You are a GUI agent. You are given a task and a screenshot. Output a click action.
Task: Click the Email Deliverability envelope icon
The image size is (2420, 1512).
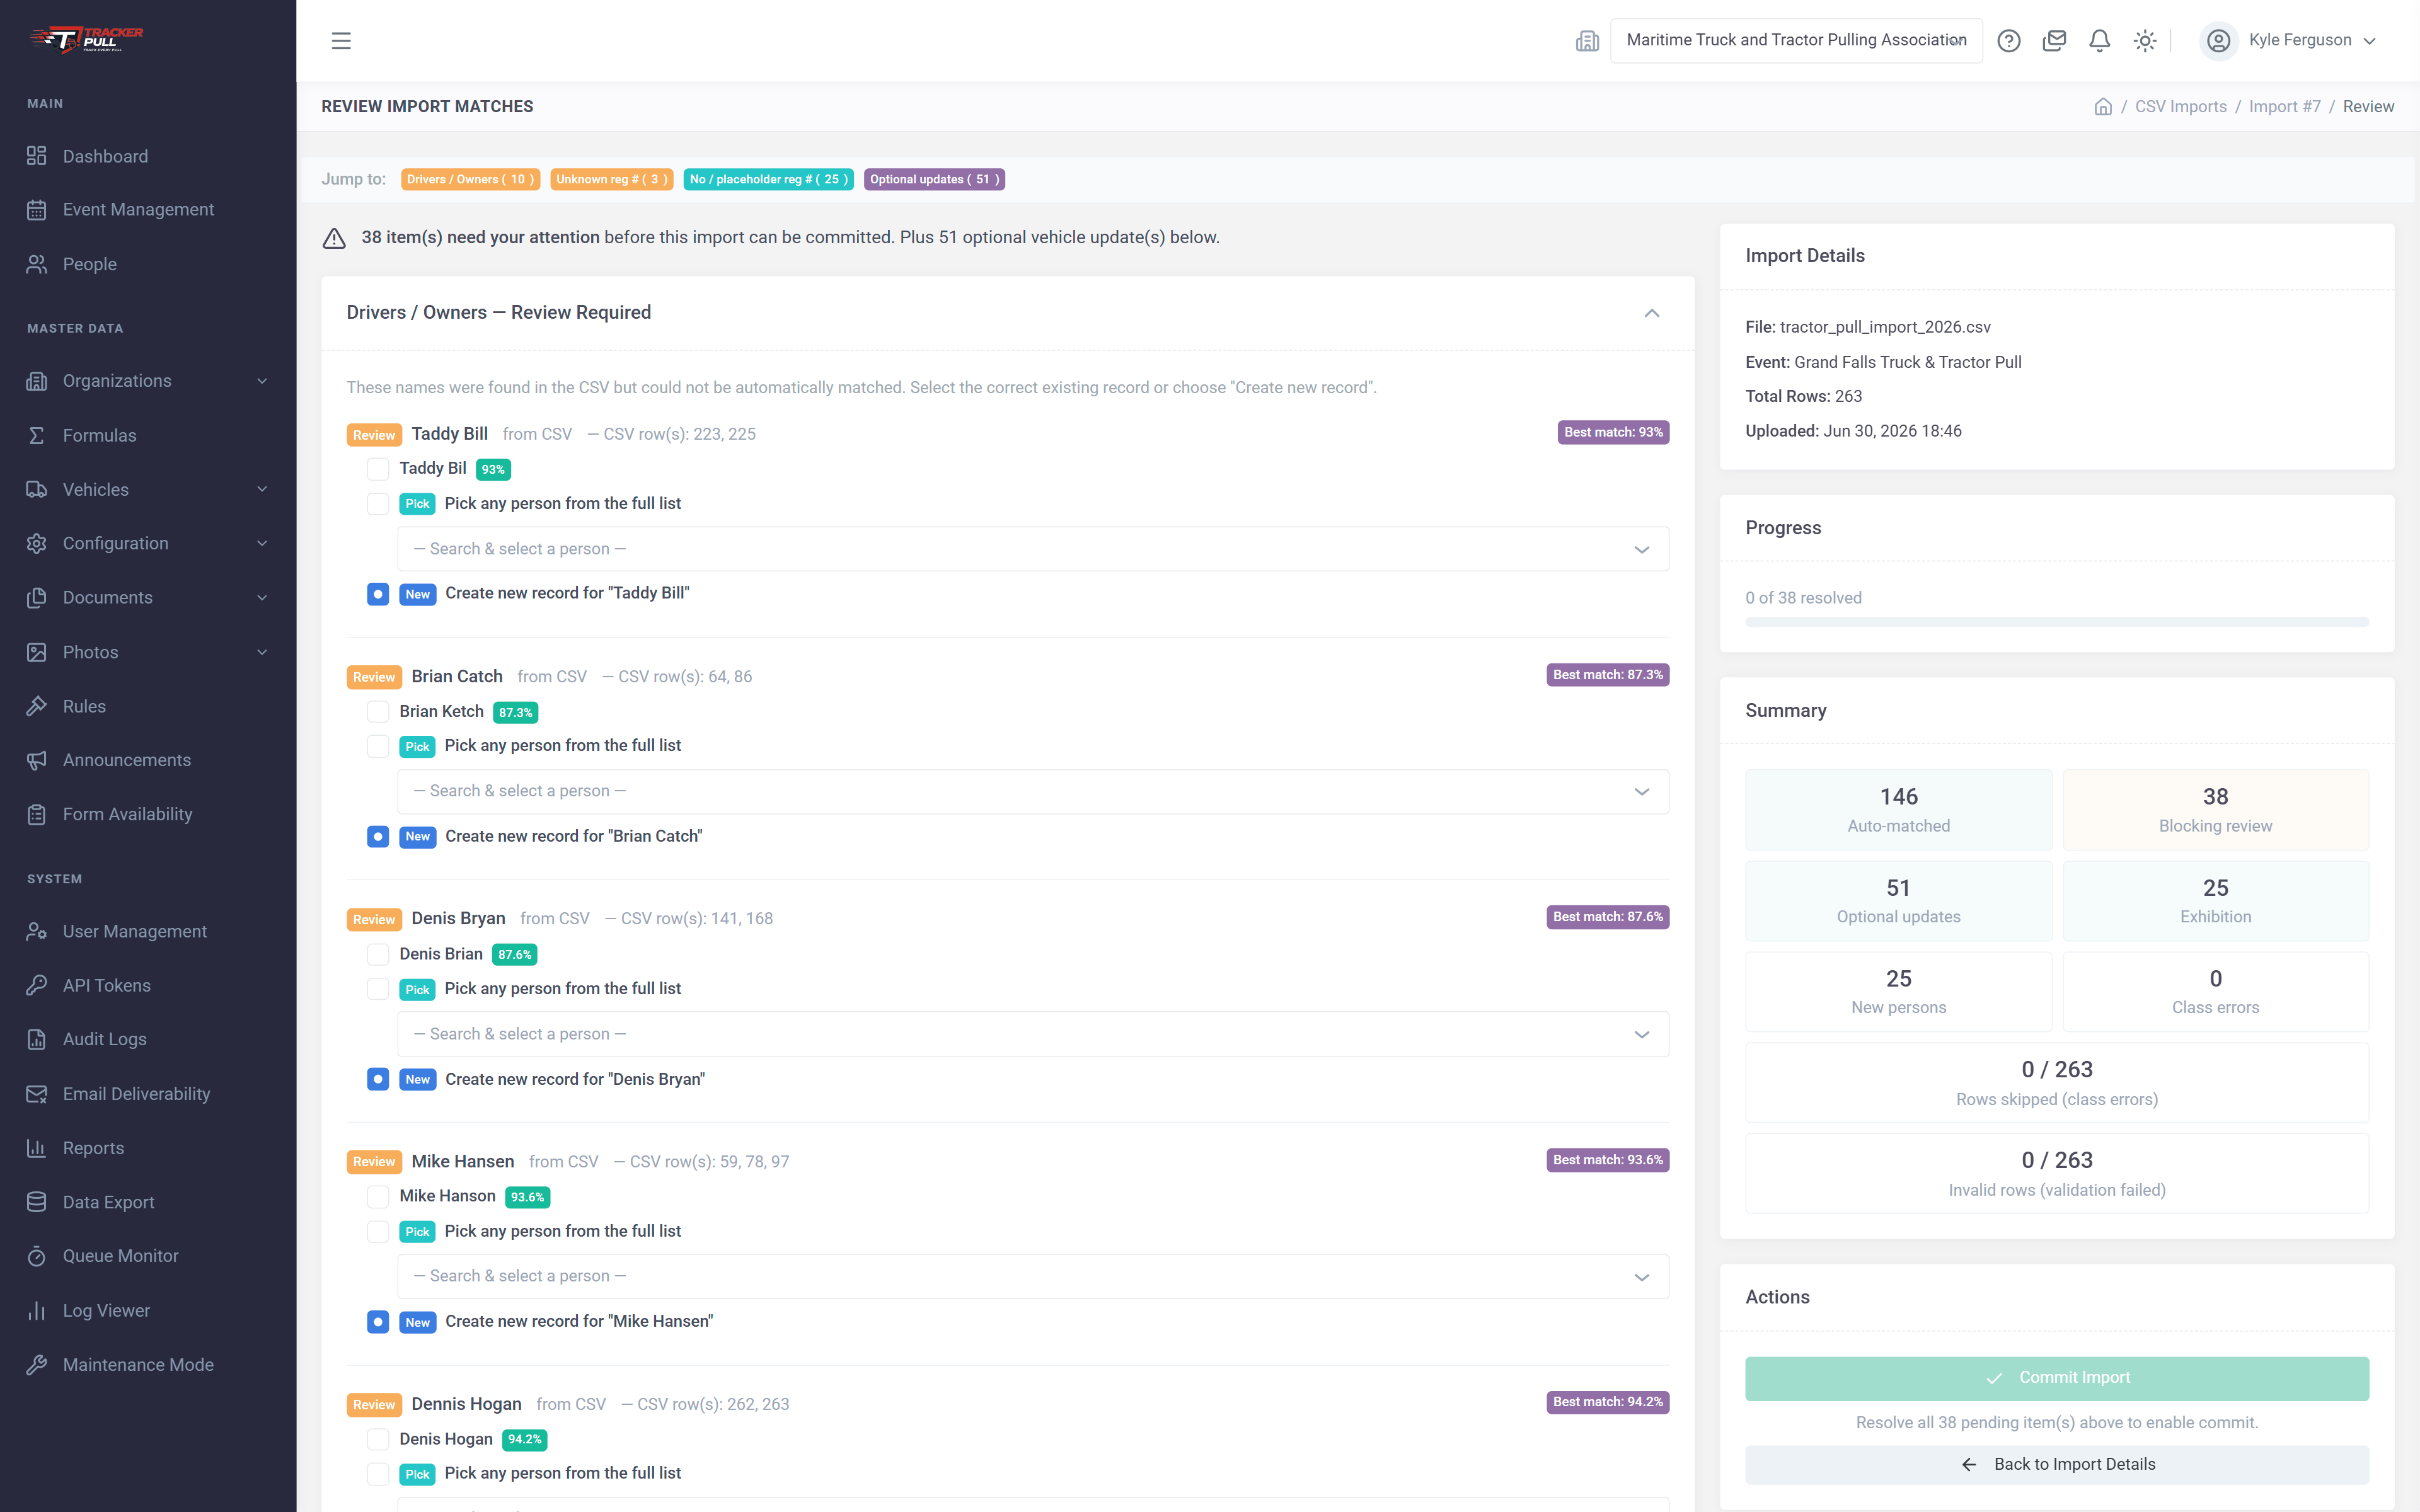(x=37, y=1094)
